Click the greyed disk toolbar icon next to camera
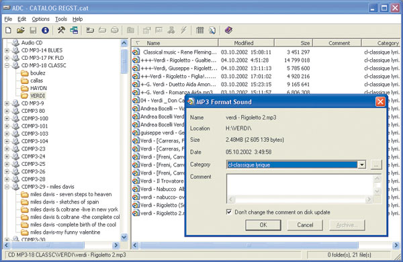This screenshot has height=262, width=403. [x=115, y=30]
